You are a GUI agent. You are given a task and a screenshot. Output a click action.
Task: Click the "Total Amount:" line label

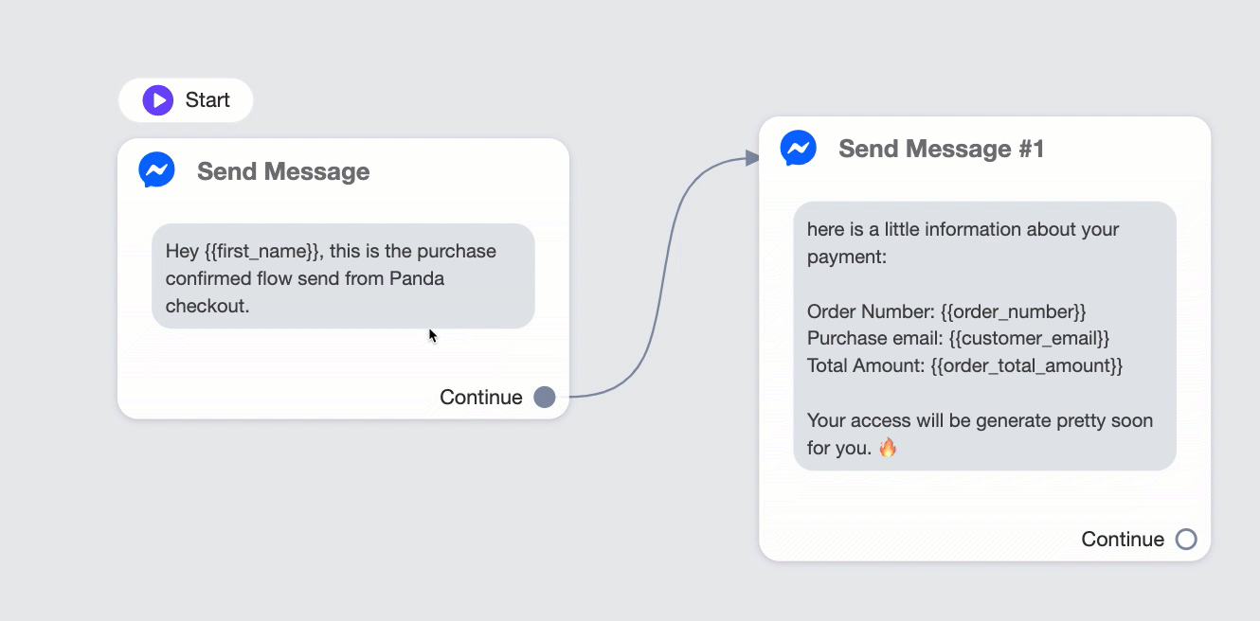[866, 364]
